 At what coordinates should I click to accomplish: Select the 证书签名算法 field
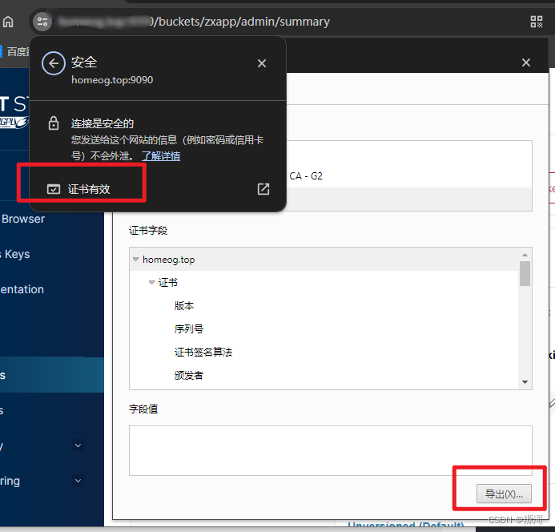point(203,352)
